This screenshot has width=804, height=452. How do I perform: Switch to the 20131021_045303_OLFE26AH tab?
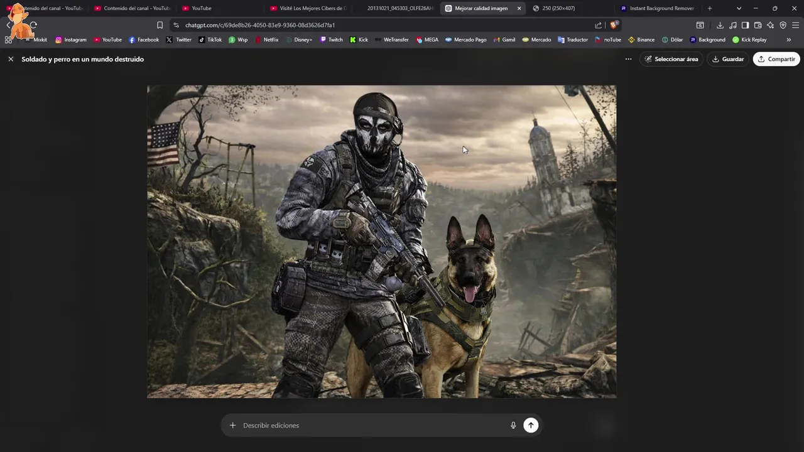click(x=396, y=8)
